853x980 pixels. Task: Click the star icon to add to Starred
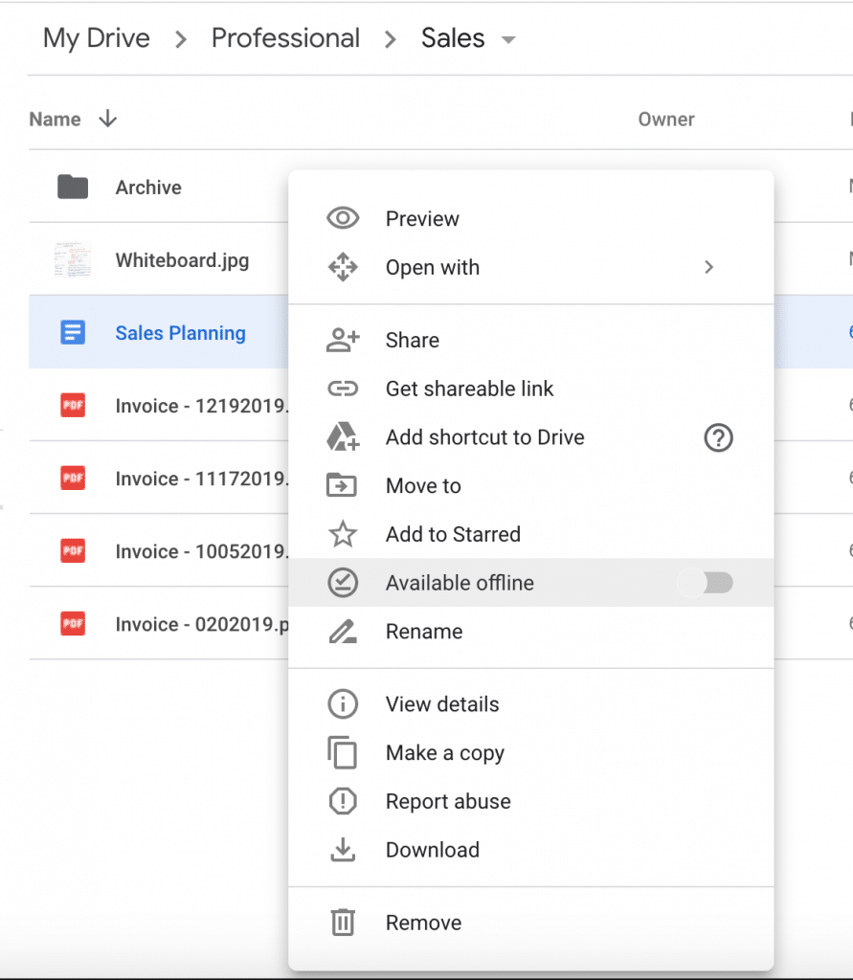coord(342,535)
